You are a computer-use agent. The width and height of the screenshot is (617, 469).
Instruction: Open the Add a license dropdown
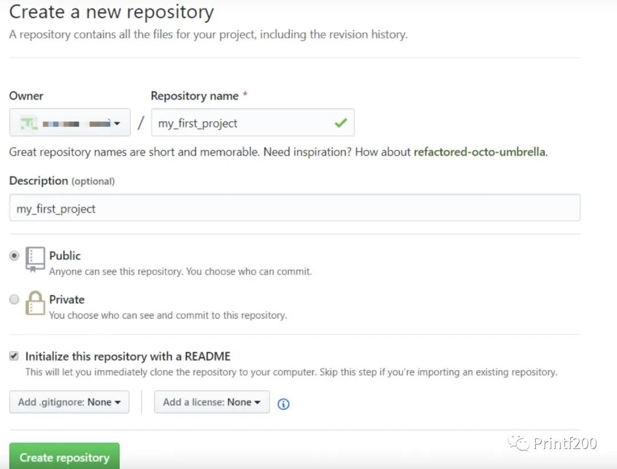211,402
